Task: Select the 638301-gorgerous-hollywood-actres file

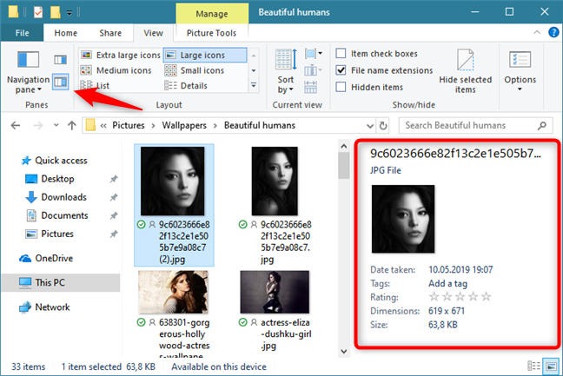Action: 173,314
